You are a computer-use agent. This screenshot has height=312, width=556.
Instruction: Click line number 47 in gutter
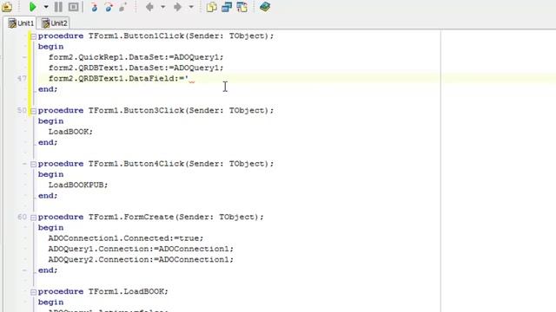coord(22,78)
